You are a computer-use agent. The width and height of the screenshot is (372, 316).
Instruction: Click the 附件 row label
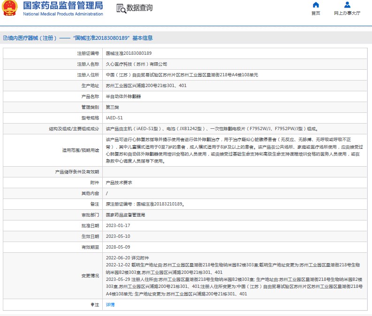click(x=95, y=183)
